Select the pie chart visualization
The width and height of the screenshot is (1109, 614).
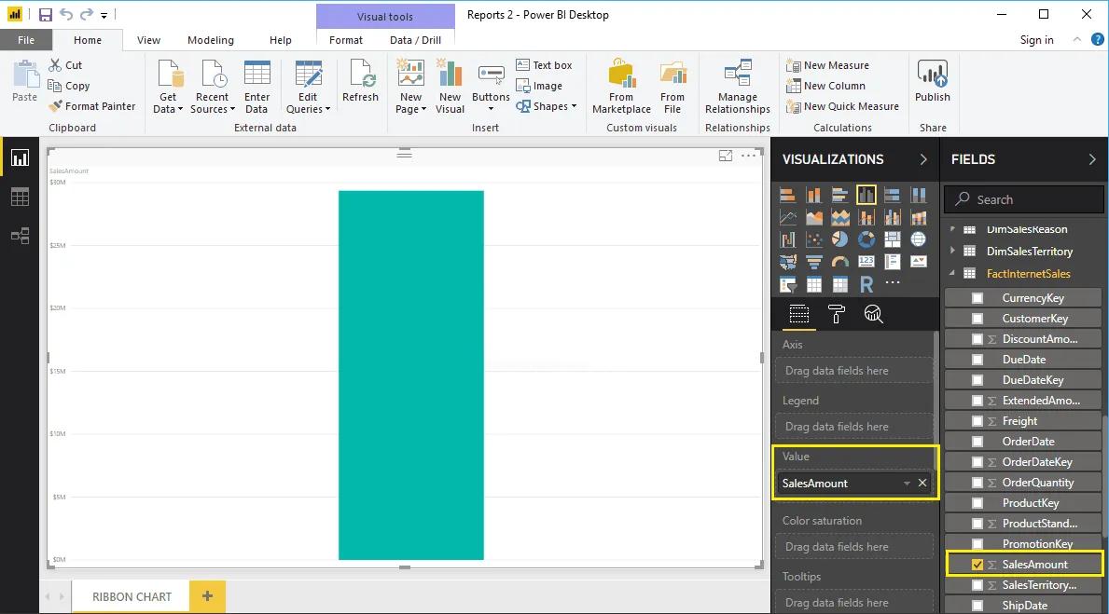[840, 240]
